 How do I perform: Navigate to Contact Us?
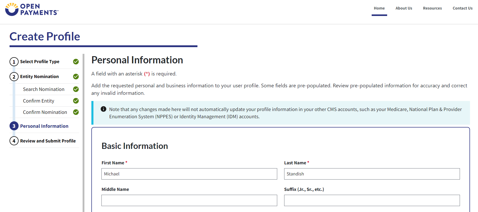(x=463, y=8)
